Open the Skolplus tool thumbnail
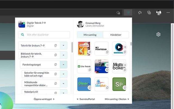Image resolution: width=174 pixels, height=109 pixels. [x=101, y=84]
